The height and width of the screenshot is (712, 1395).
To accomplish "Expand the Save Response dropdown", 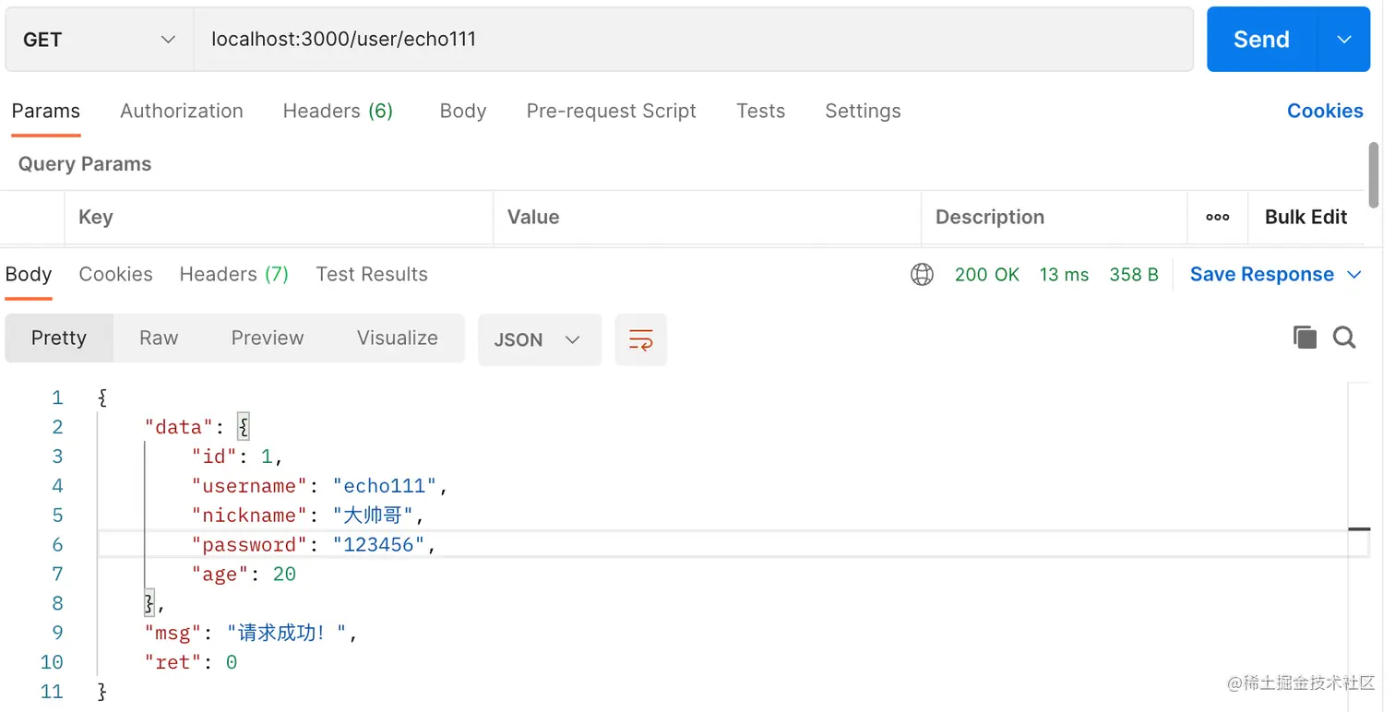I will tap(1355, 275).
